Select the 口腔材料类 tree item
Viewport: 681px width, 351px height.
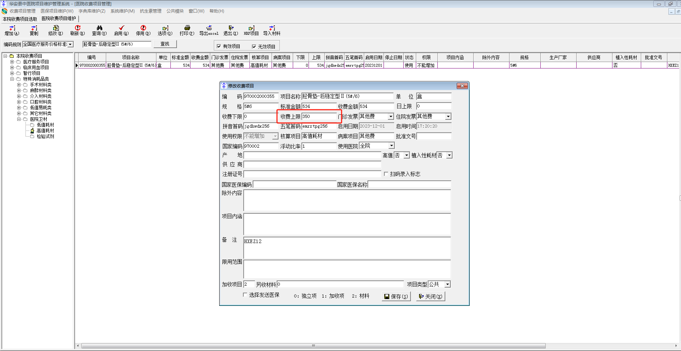click(41, 102)
